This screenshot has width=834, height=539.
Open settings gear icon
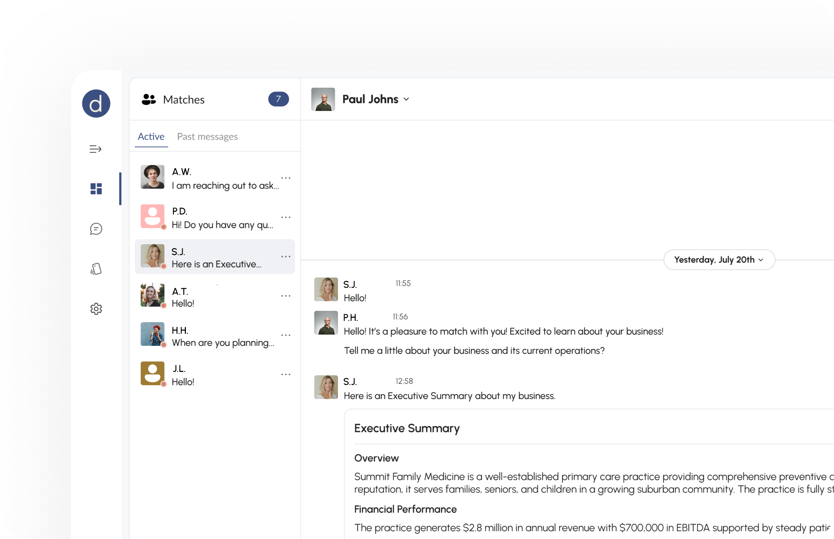[96, 309]
